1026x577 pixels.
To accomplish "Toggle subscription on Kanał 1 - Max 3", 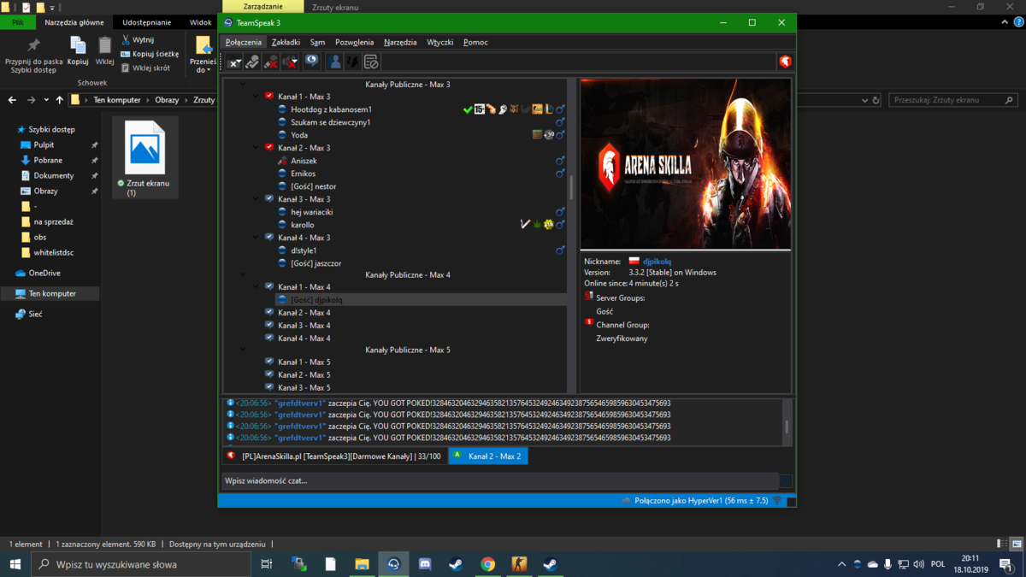I will (269, 97).
